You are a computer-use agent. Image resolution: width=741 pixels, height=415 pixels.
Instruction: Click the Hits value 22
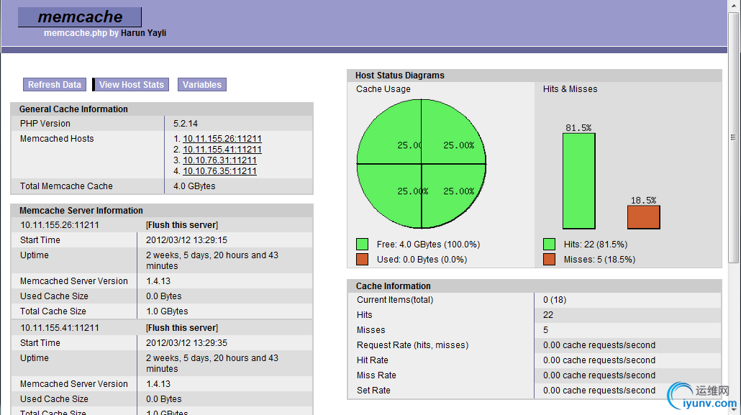[x=548, y=315]
